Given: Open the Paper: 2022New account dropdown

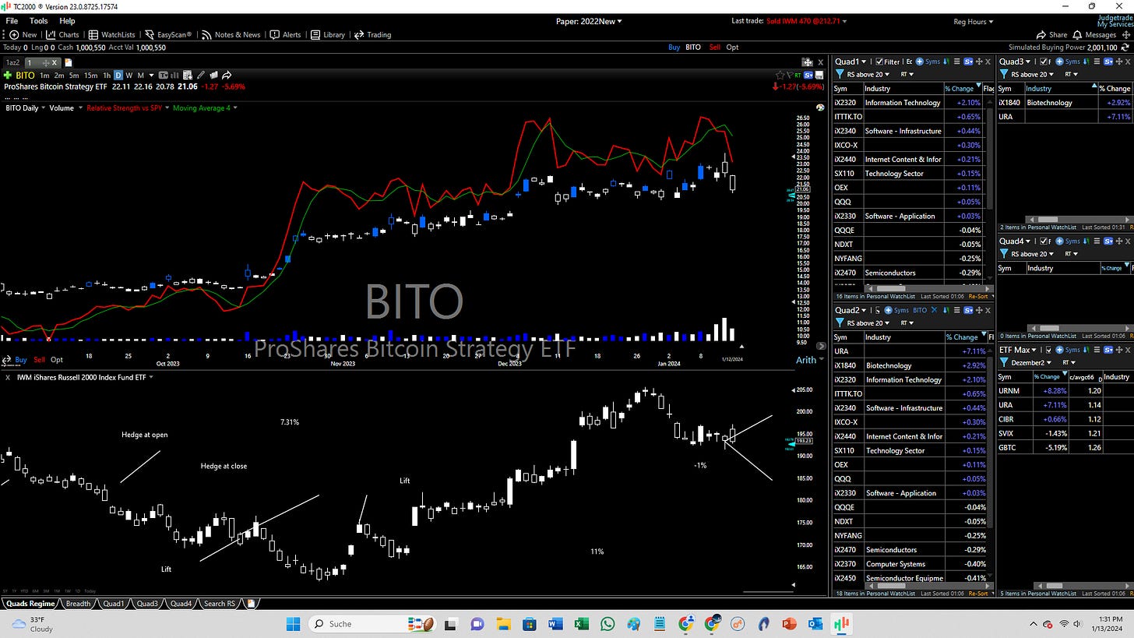Looking at the screenshot, I should click(589, 21).
